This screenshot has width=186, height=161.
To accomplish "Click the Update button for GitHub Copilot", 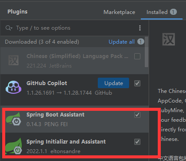I will click(113, 83).
